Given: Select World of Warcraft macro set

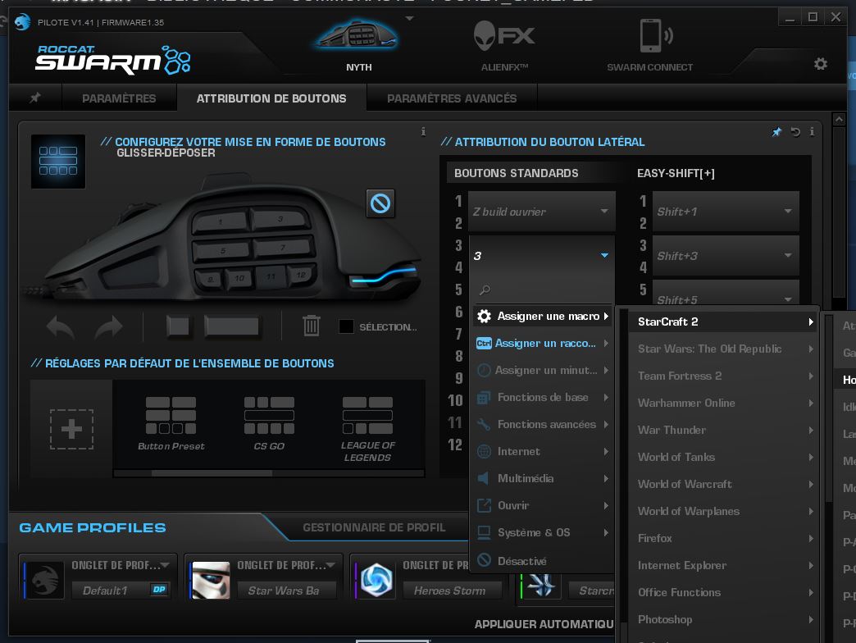Looking at the screenshot, I should (723, 484).
